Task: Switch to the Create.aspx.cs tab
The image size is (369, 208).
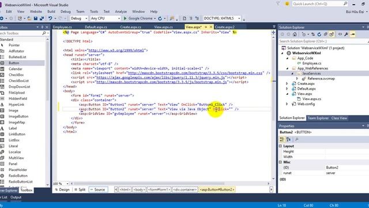Action: pyautogui.click(x=131, y=27)
